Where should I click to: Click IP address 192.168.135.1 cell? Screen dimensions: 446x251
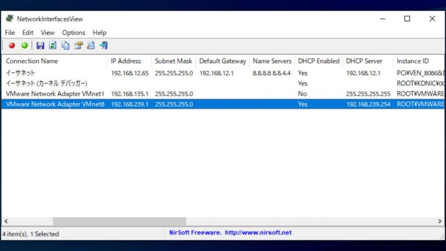pos(130,94)
